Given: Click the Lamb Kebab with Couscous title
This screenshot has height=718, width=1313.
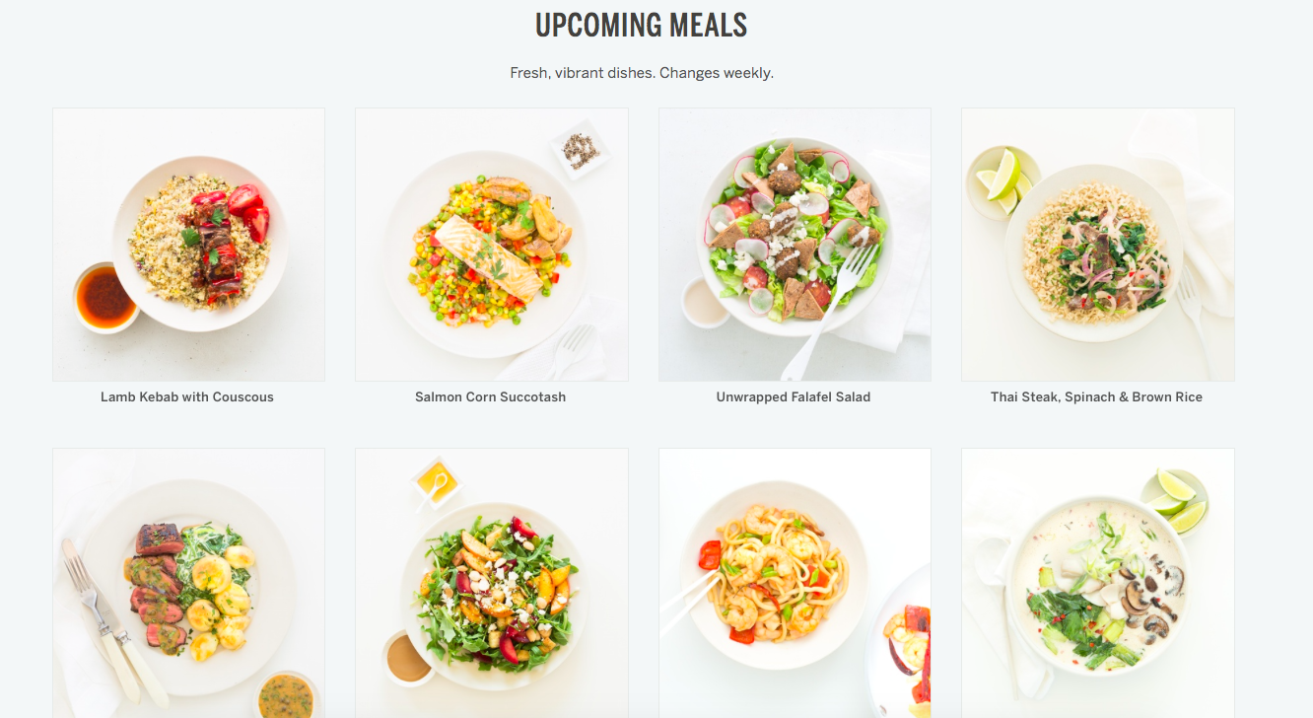Looking at the screenshot, I should coord(187,397).
